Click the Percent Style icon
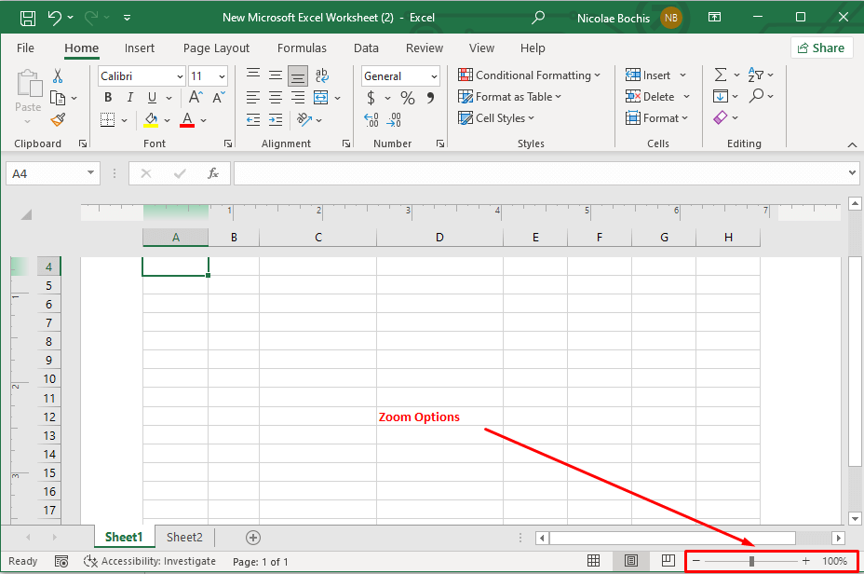Image resolution: width=864 pixels, height=574 pixels. click(407, 98)
